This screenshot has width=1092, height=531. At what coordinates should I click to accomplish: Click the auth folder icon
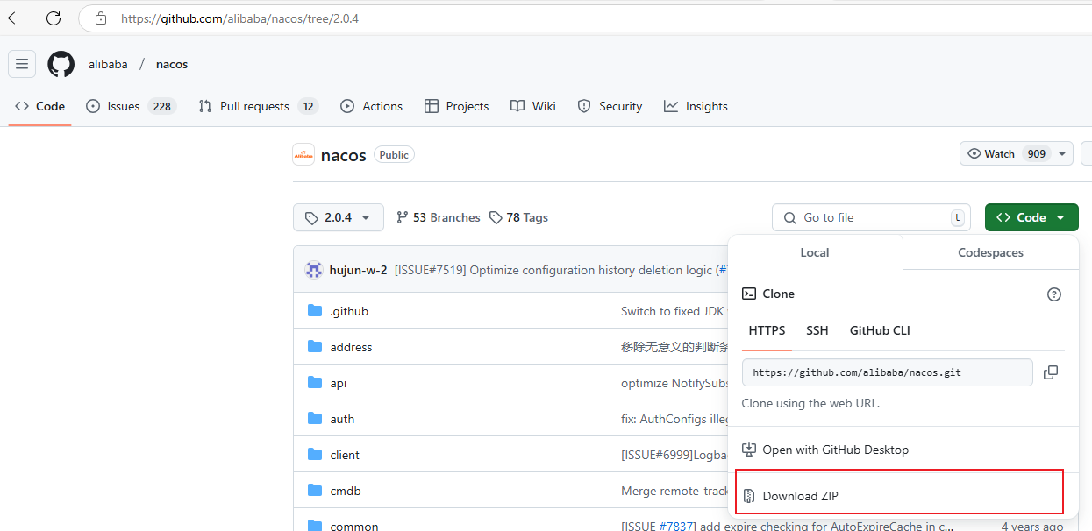(315, 419)
